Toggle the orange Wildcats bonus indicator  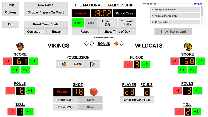116,43
